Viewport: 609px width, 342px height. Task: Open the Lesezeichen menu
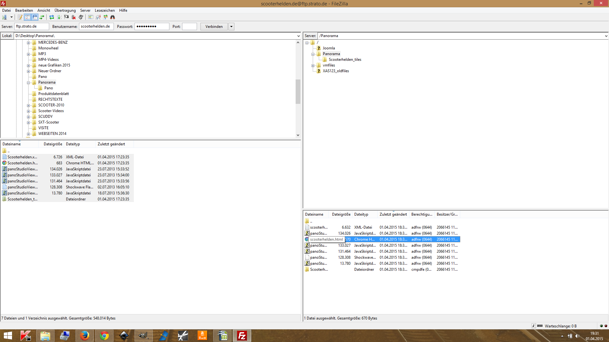tap(105, 10)
